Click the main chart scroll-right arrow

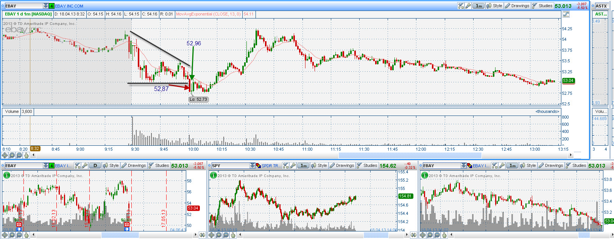(571, 155)
